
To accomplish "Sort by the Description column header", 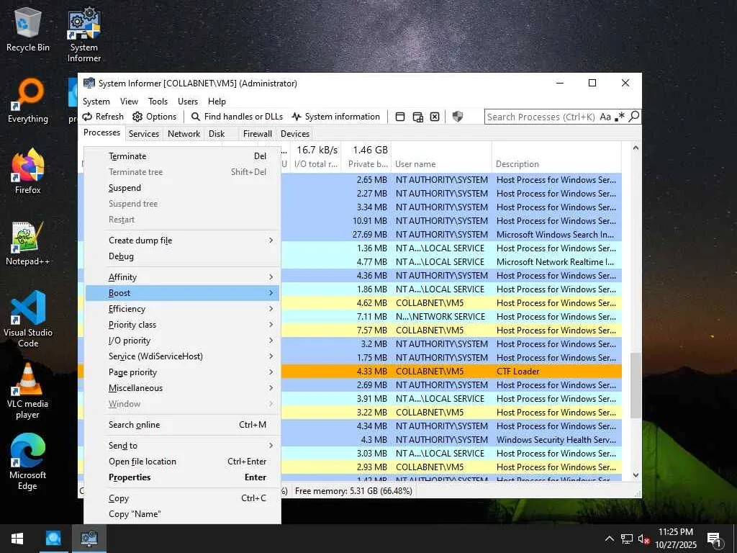I will (556, 164).
